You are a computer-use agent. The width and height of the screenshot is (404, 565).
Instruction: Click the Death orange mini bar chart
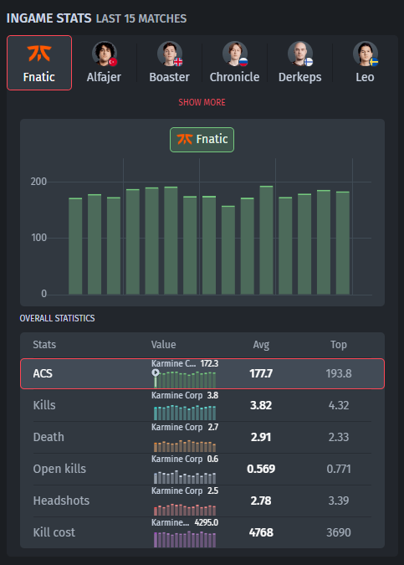click(x=185, y=446)
